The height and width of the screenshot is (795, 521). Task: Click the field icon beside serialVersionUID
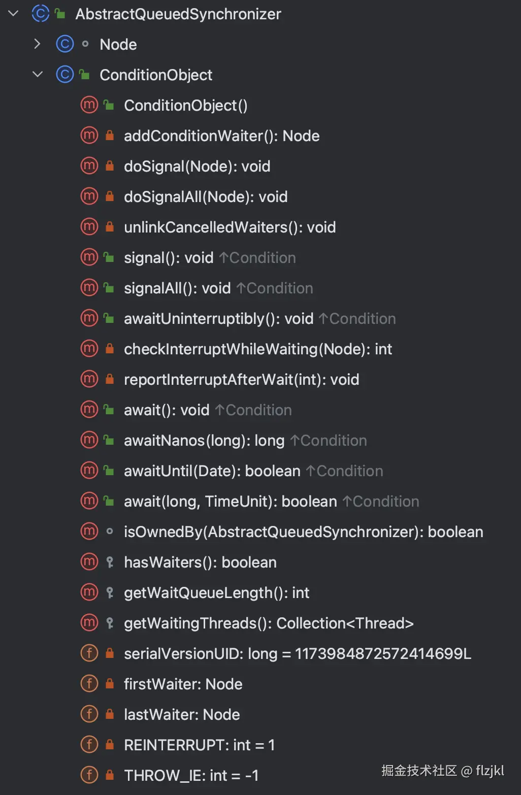[x=89, y=653]
